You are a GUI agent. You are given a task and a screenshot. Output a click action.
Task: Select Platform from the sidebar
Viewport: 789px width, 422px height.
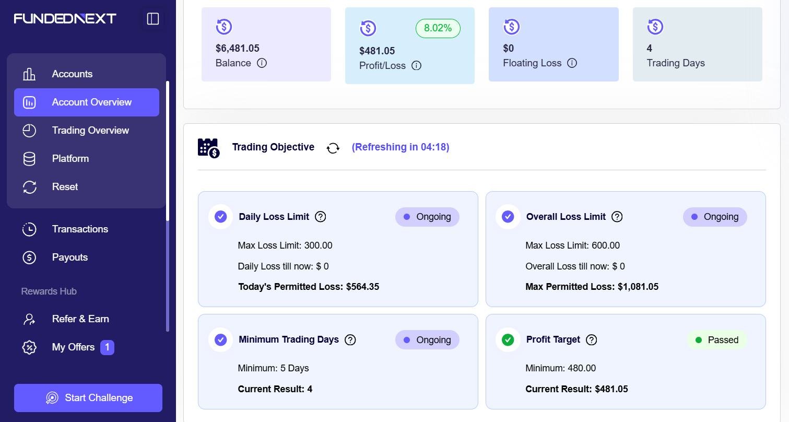click(70, 159)
